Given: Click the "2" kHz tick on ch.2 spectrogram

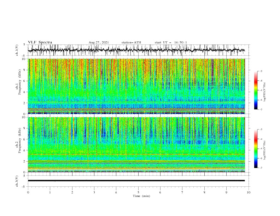Looking at the screenshot, I should 25,161.
